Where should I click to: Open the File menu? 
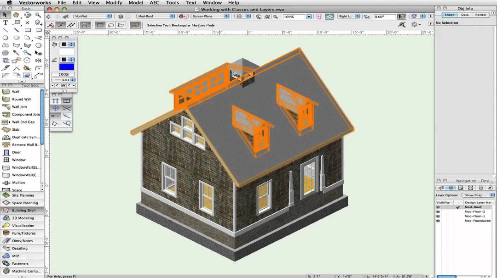click(62, 3)
